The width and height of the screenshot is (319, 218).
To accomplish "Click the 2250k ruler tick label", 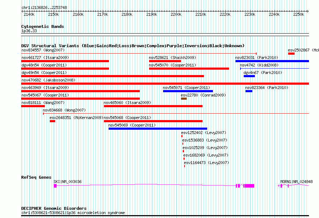I will tap(299, 14).
